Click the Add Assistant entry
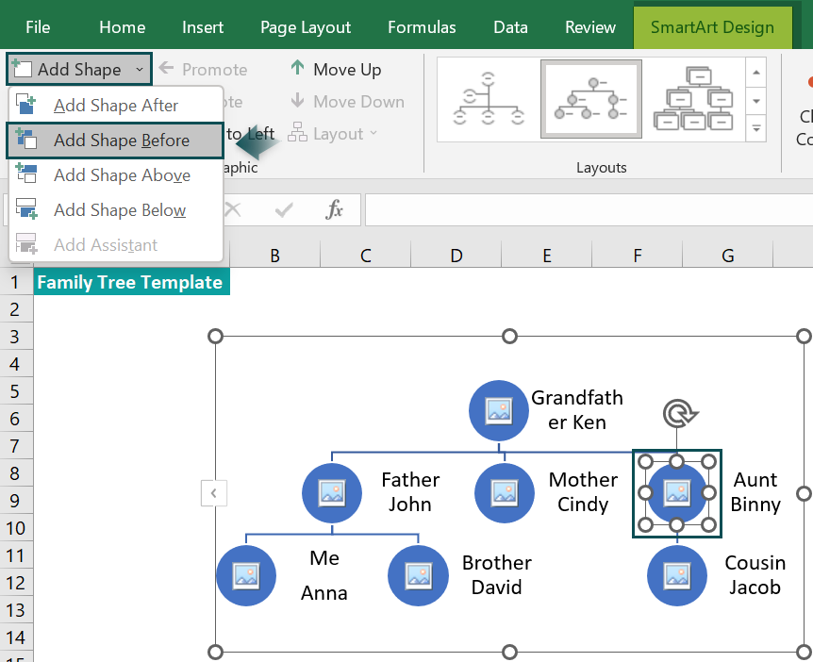 pos(116,244)
